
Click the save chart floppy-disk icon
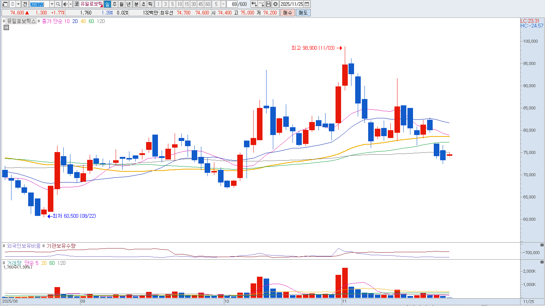click(x=268, y=4)
